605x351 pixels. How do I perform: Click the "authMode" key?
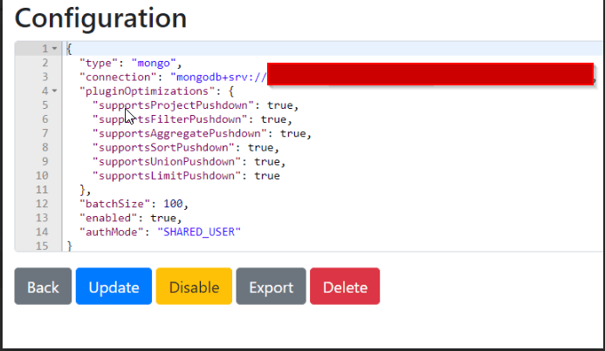pyautogui.click(x=112, y=232)
